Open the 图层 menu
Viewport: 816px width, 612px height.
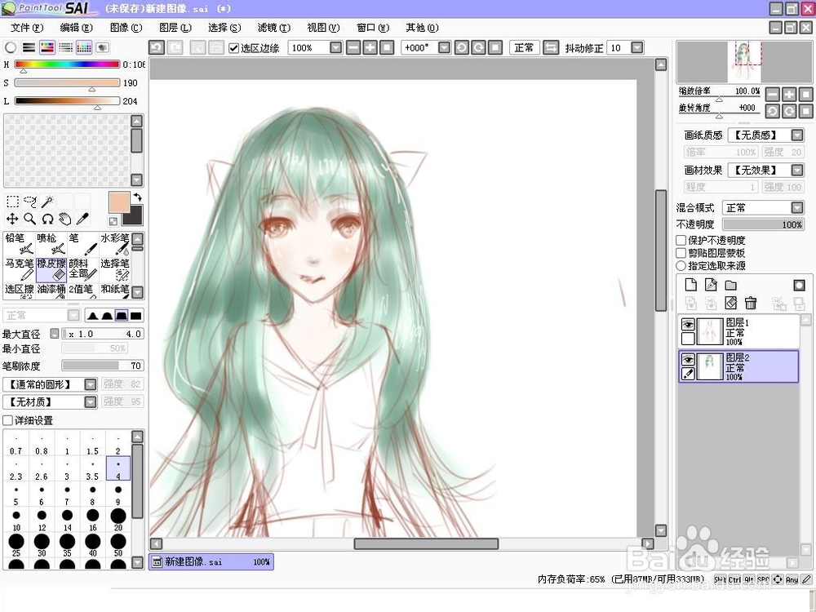click(175, 28)
